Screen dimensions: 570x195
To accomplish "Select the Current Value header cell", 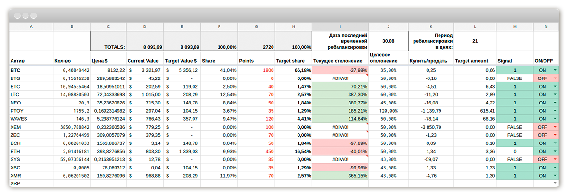I will (x=145, y=58).
